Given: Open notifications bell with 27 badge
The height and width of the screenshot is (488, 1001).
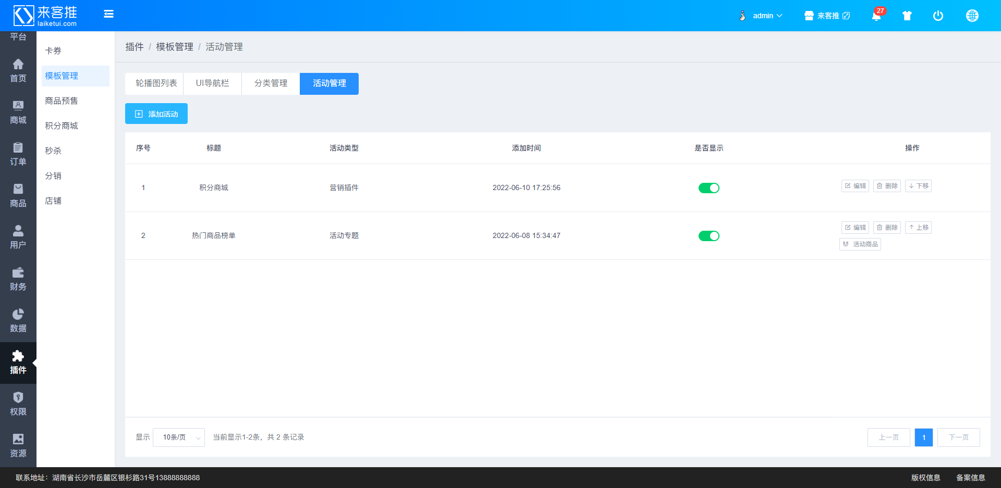Looking at the screenshot, I should [x=876, y=16].
